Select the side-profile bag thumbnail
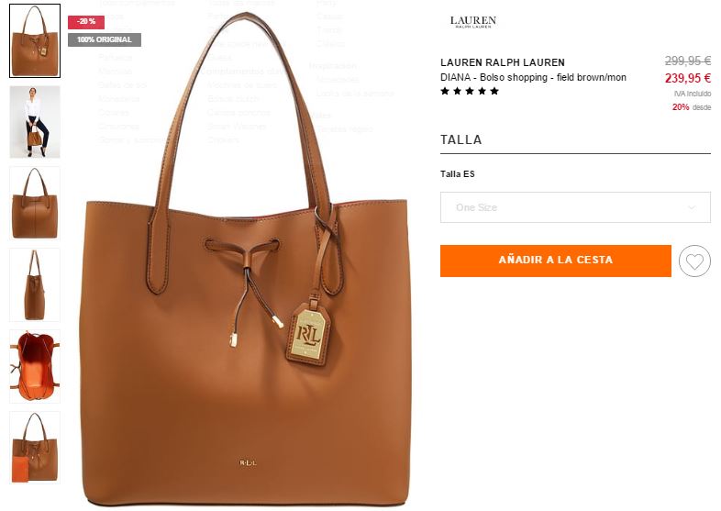The image size is (721, 511). [35, 284]
